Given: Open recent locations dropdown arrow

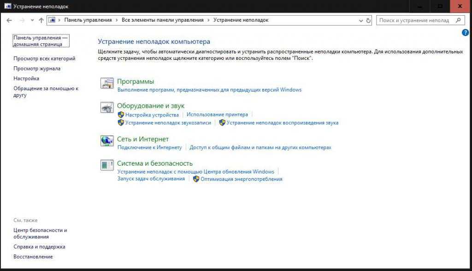Looking at the screenshot, I should tap(32, 20).
